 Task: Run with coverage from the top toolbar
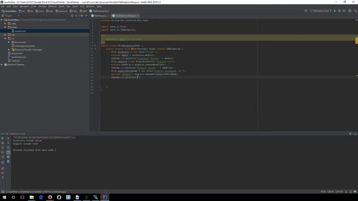[x=345, y=11]
